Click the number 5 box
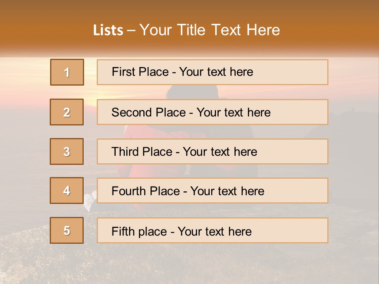Image resolution: width=379 pixels, height=284 pixels. [67, 230]
